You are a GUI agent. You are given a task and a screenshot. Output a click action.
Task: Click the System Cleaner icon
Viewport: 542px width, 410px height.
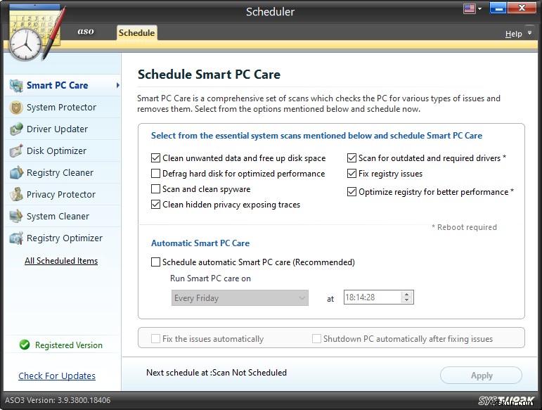16,216
